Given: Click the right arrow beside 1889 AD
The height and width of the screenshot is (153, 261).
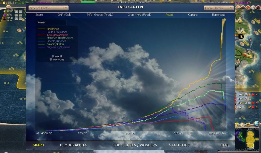Looking at the screenshot, I should 223,133.
